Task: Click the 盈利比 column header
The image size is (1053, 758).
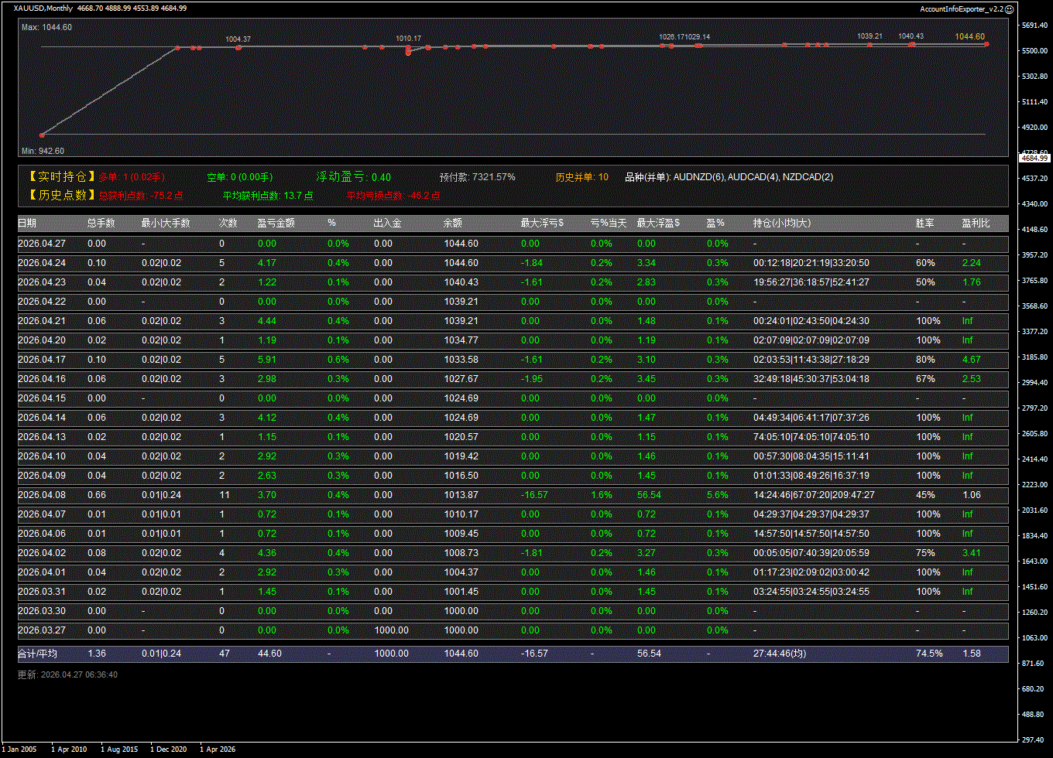Action: 976,223
